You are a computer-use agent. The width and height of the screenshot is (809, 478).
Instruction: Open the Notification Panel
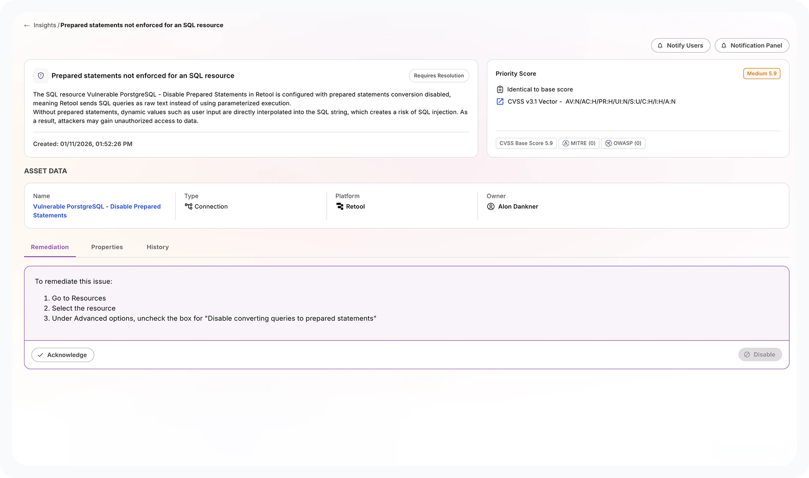[752, 45]
